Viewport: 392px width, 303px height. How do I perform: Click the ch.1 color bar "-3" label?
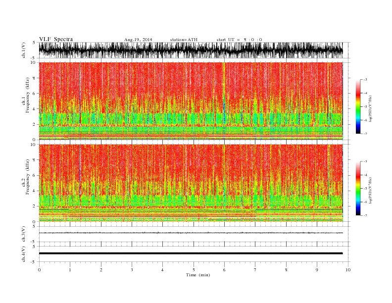pyautogui.click(x=365, y=80)
